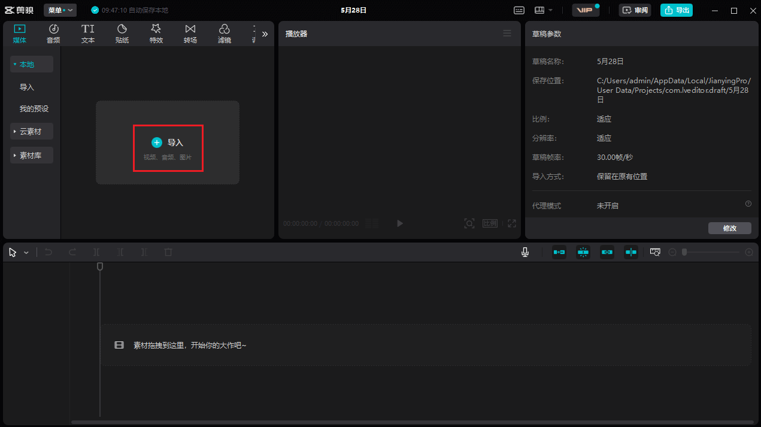Screen dimensions: 761x427
Task: Click the undo icon above the timeline
Action: tap(48, 252)
